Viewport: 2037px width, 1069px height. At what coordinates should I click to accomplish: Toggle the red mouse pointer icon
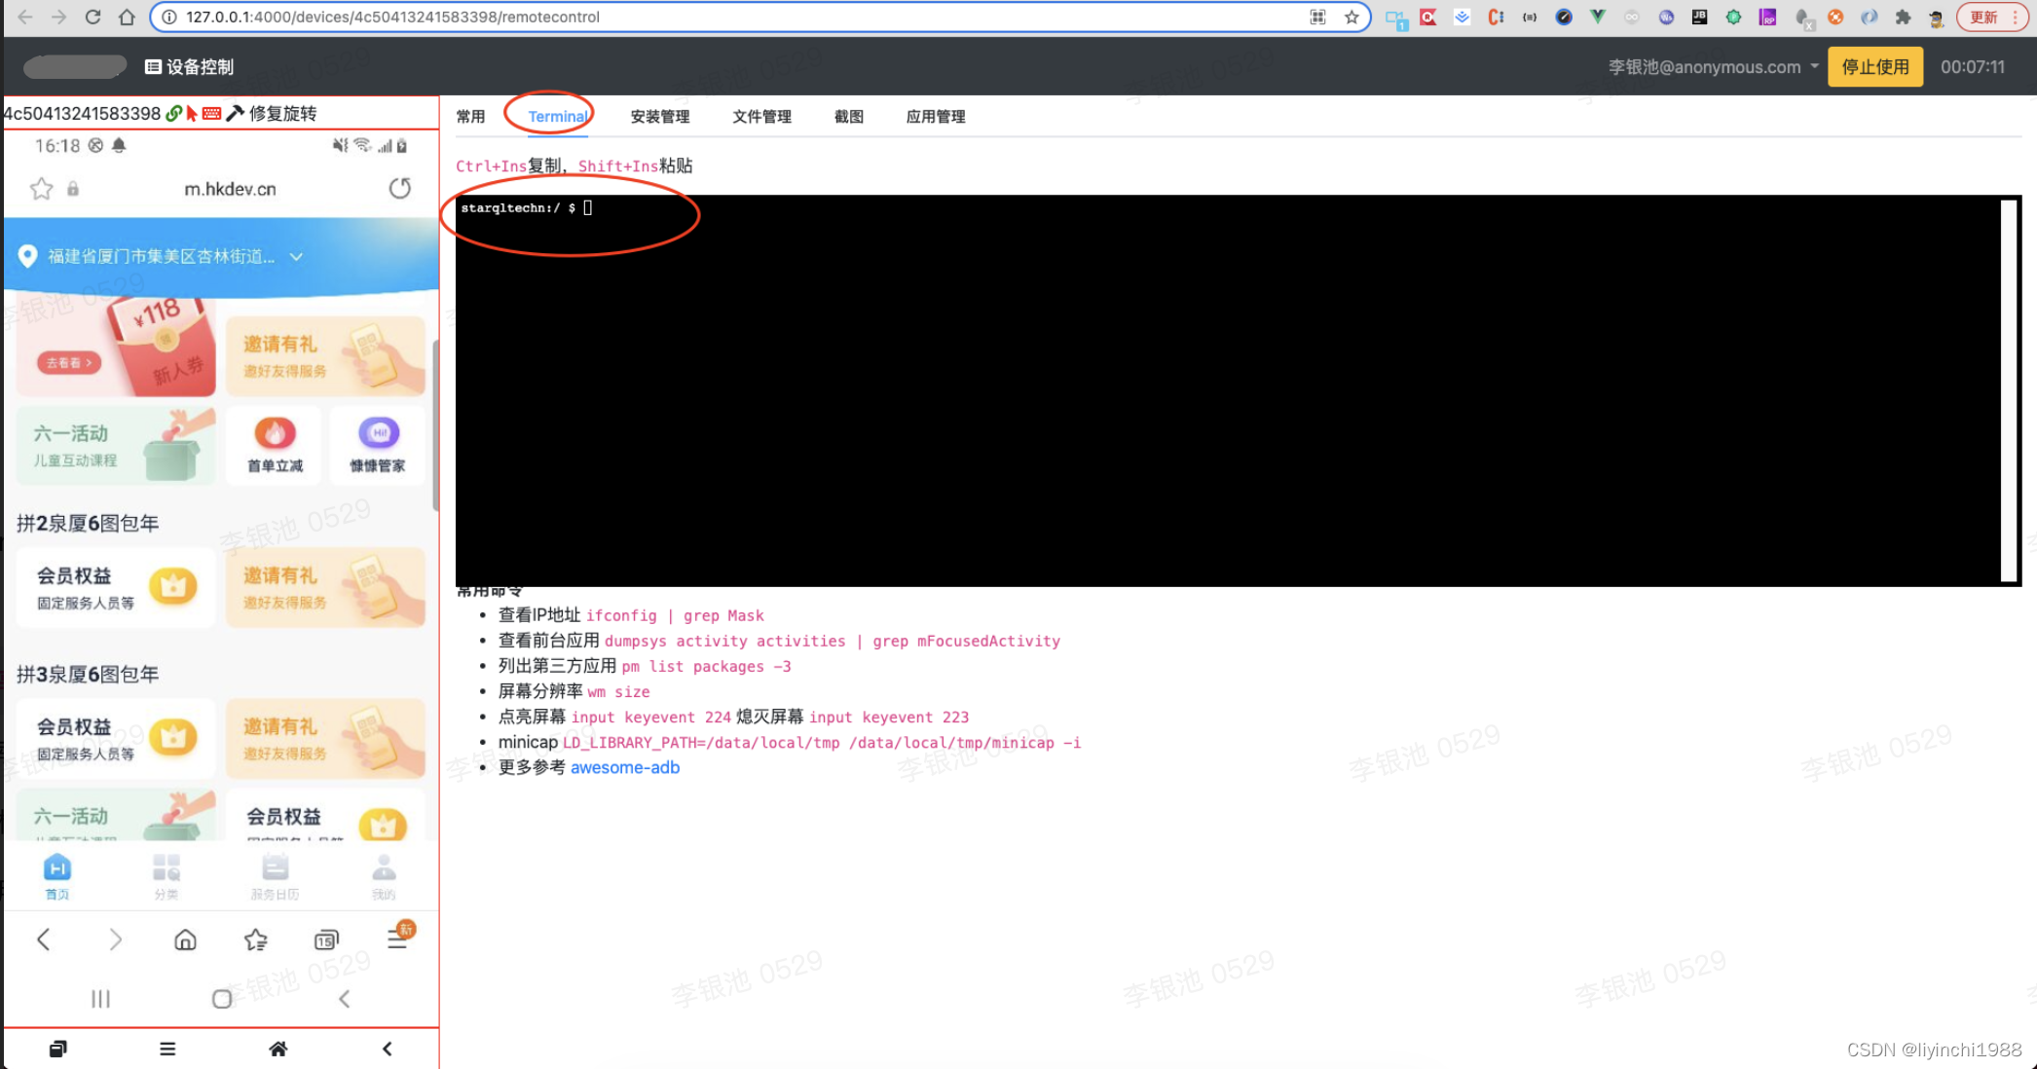pyautogui.click(x=192, y=114)
